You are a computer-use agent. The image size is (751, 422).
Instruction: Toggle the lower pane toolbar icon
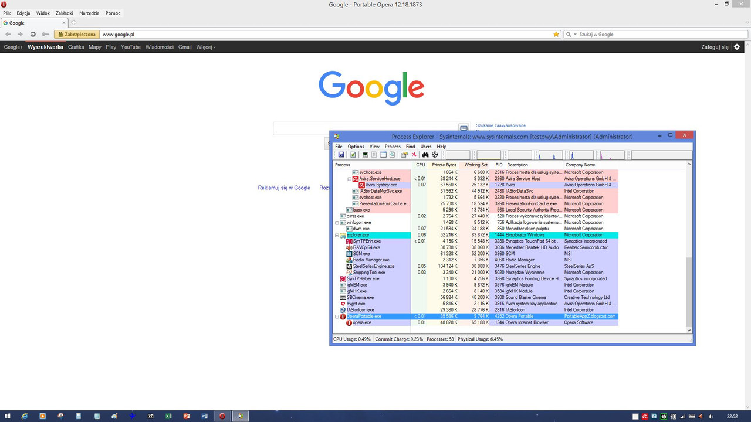tap(383, 155)
